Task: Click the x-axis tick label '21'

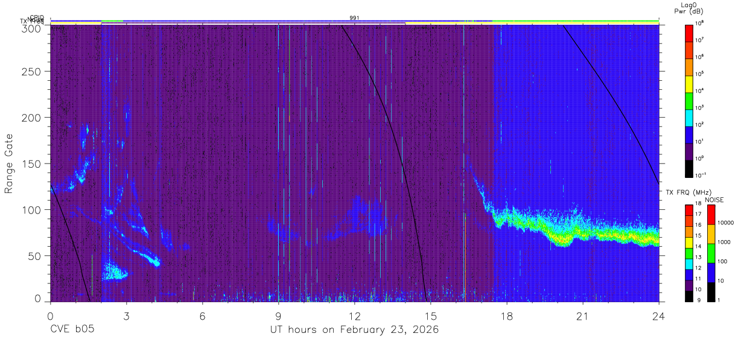Action: tap(582, 315)
